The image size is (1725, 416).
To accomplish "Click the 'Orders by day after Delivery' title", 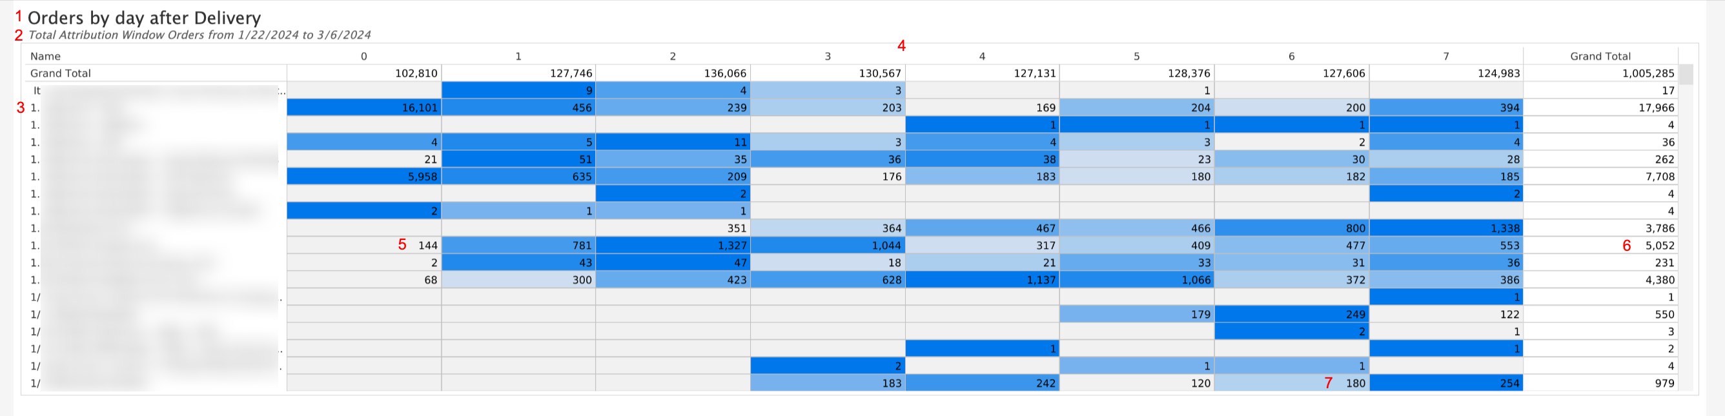I will pos(144,18).
